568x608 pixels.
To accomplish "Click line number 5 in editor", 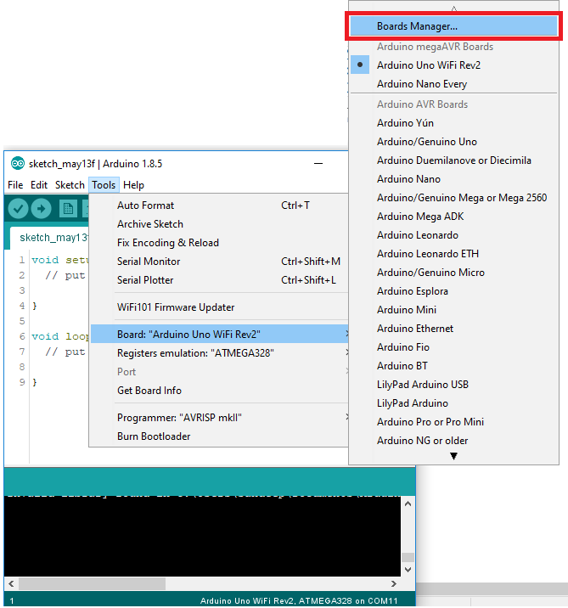I will point(22,321).
